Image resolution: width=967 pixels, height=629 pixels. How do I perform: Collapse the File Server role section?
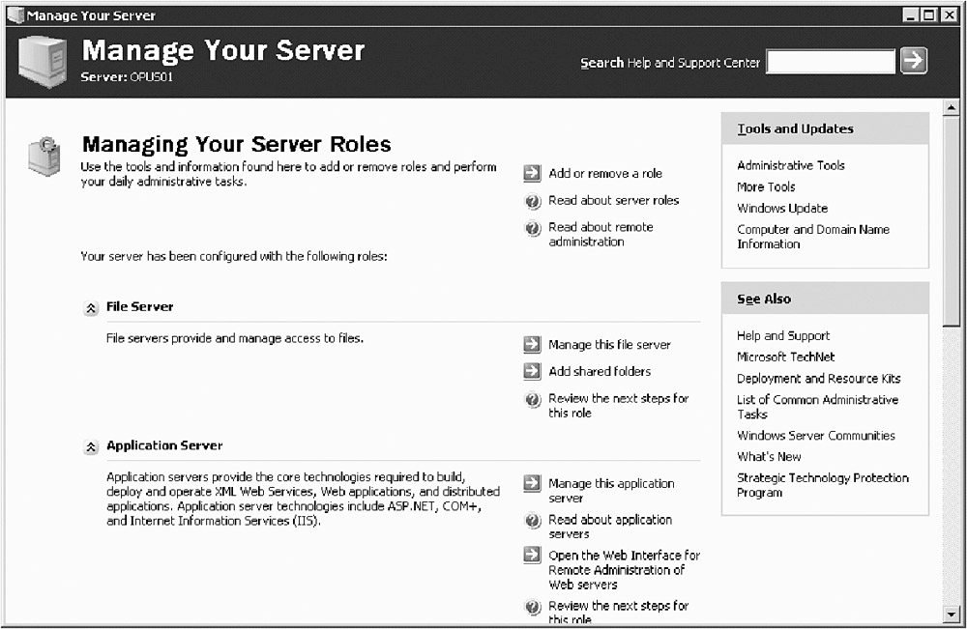click(91, 307)
